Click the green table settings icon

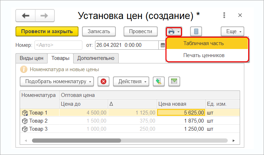coord(174,81)
